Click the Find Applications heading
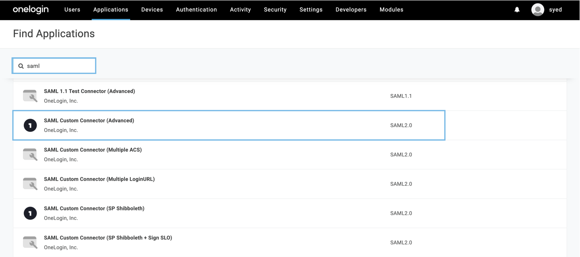The height and width of the screenshot is (257, 580). (x=54, y=34)
